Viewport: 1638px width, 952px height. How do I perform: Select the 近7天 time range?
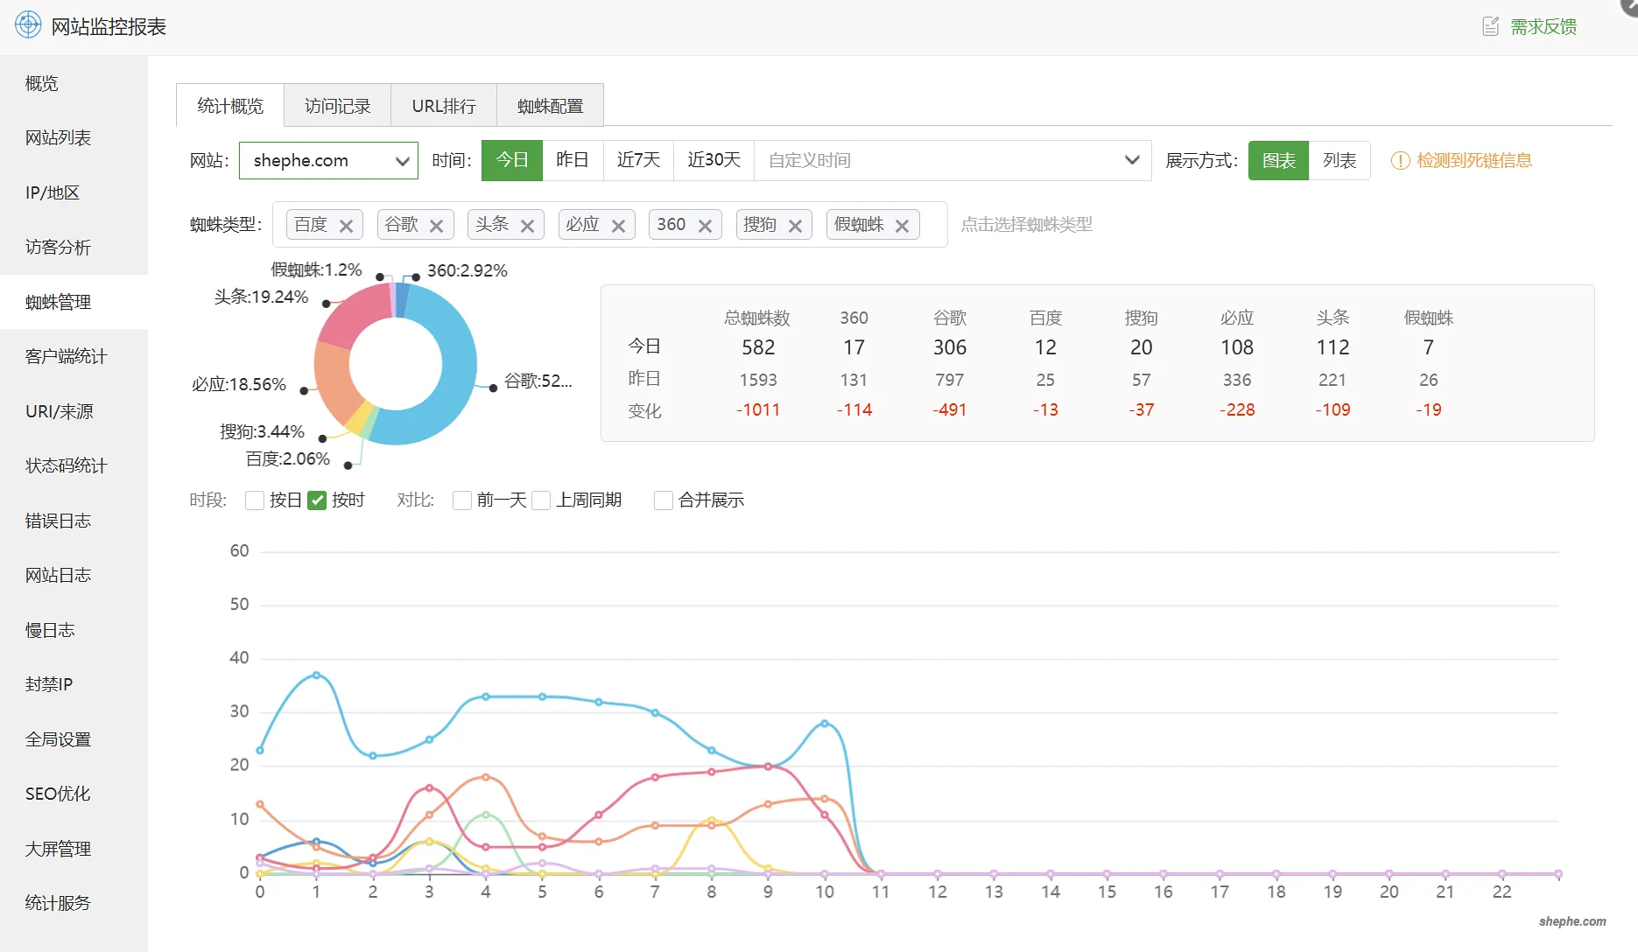click(x=637, y=160)
